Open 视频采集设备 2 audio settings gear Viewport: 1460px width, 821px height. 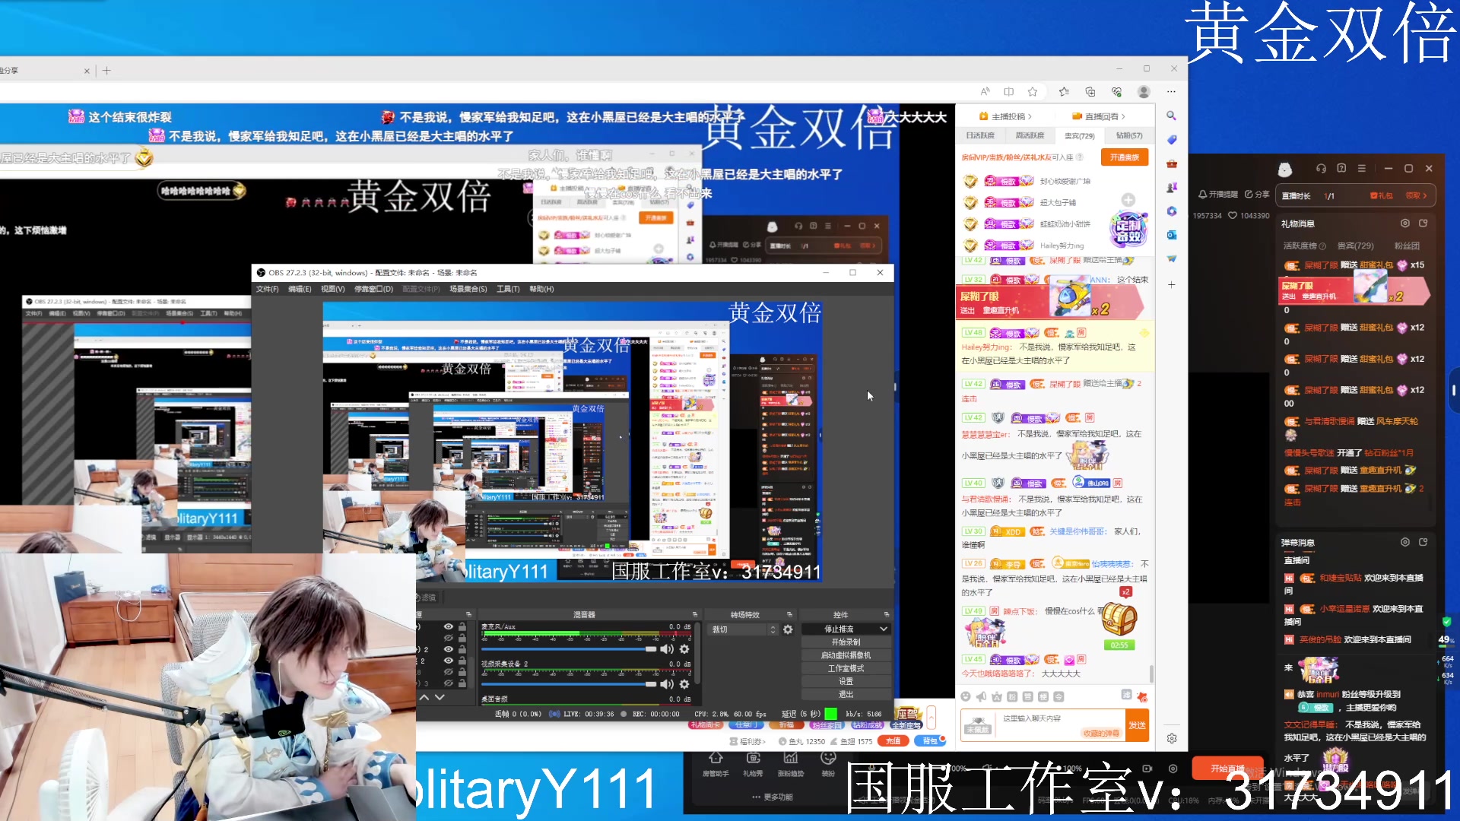pos(684,684)
